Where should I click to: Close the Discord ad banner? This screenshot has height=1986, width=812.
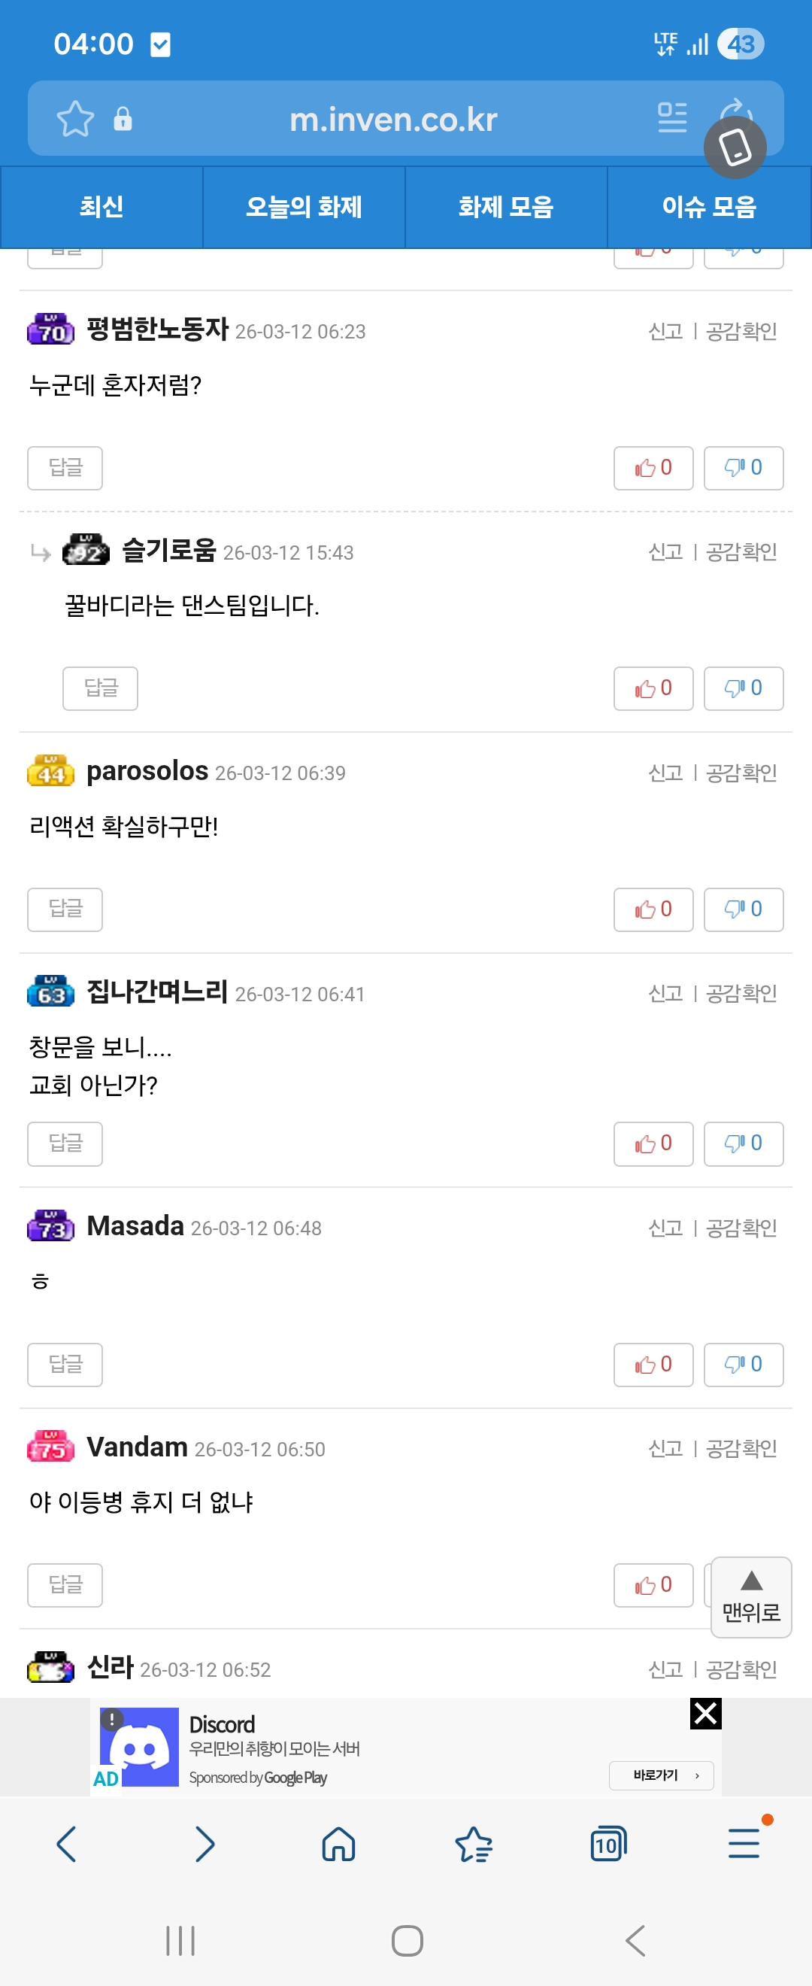click(705, 1714)
